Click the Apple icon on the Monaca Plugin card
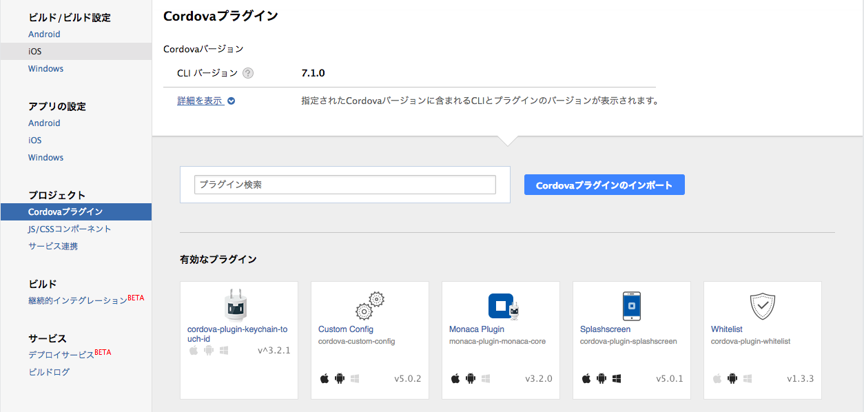Image resolution: width=864 pixels, height=412 pixels. (455, 378)
